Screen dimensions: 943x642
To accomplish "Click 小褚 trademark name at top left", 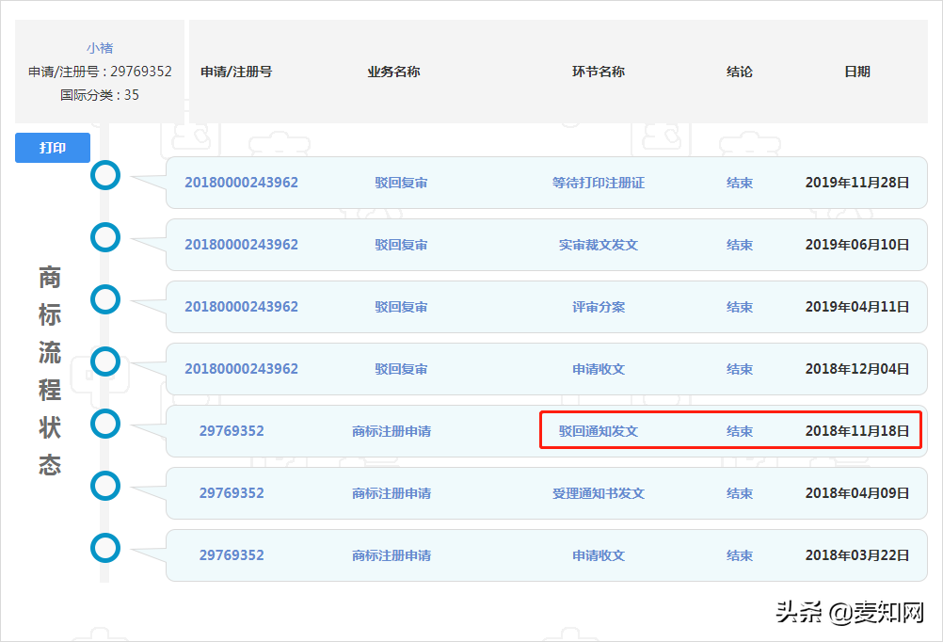I will tap(100, 48).
